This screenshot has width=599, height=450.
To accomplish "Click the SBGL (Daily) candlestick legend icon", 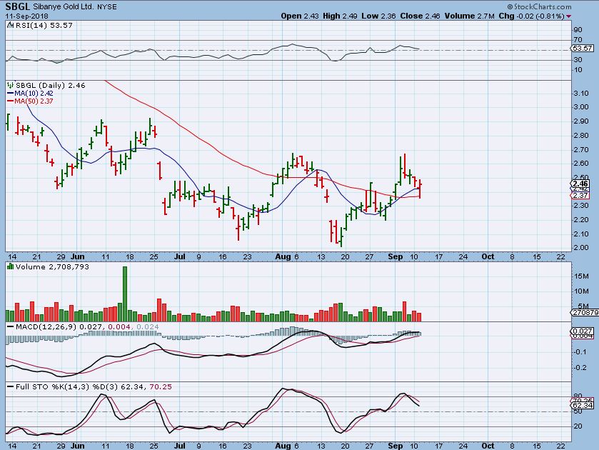I will pos(9,85).
